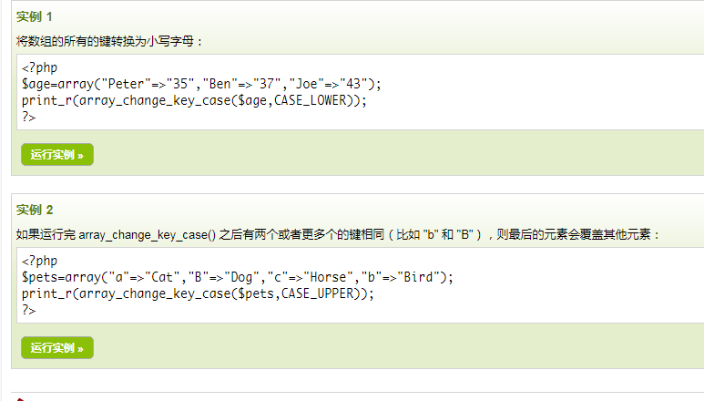The image size is (704, 401).
Task: Click the ?> closing tag in 实例 2
Action: click(x=29, y=310)
